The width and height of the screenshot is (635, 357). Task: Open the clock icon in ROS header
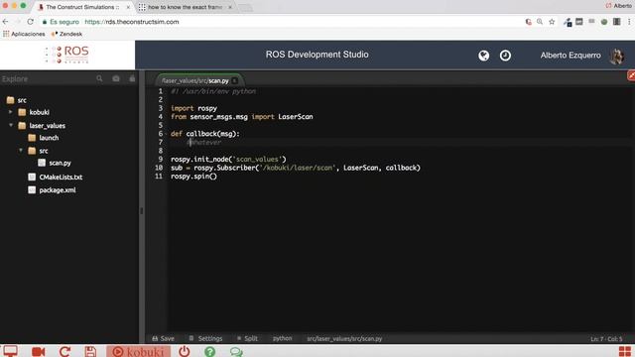click(505, 56)
